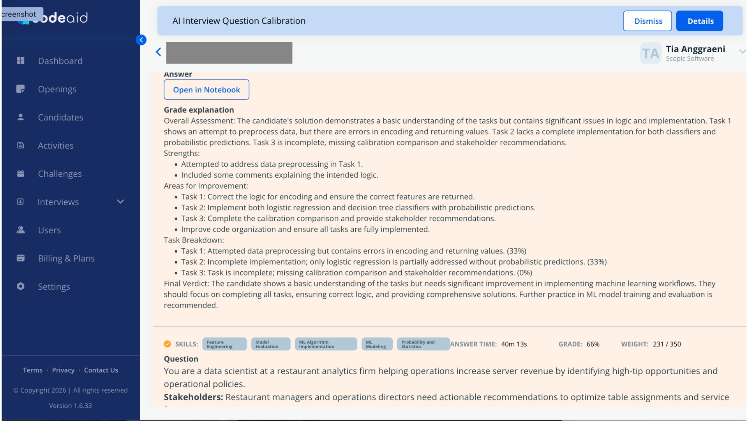The height and width of the screenshot is (421, 748).
Task: Click the Strengths: line
Action: [182, 153]
